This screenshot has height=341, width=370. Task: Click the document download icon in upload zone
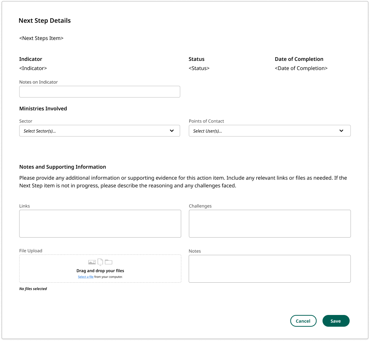(x=100, y=262)
